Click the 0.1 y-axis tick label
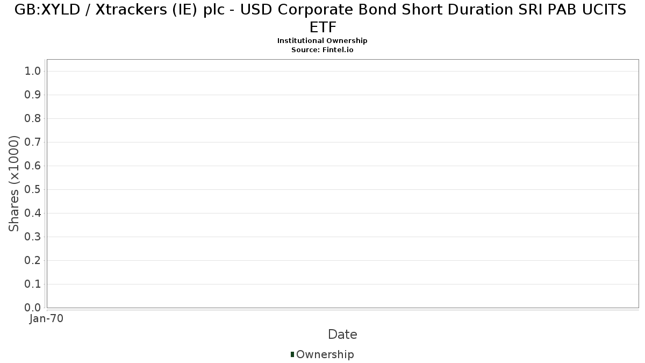This screenshot has height=363, width=645. pos(33,284)
